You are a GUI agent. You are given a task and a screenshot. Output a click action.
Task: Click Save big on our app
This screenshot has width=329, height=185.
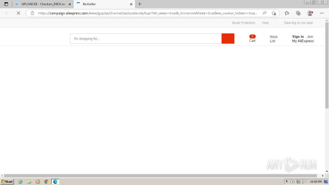(x=298, y=23)
